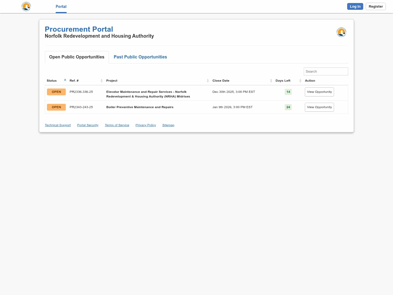Sort by Days Left column arrows
Screen dimensions: 393x295
click(300, 81)
